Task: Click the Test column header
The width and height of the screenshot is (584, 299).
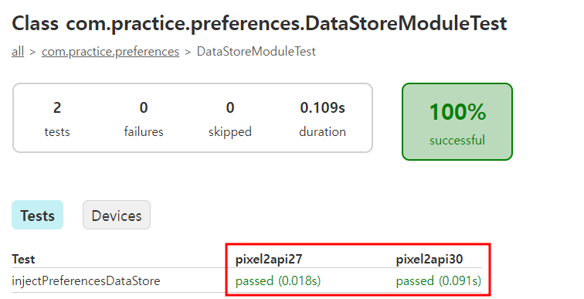Action: 23,259
